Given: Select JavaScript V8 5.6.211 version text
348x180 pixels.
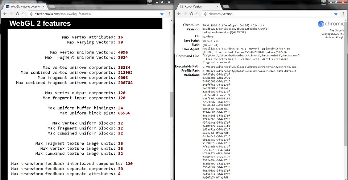Looking at the screenshot, I should [x=210, y=41].
